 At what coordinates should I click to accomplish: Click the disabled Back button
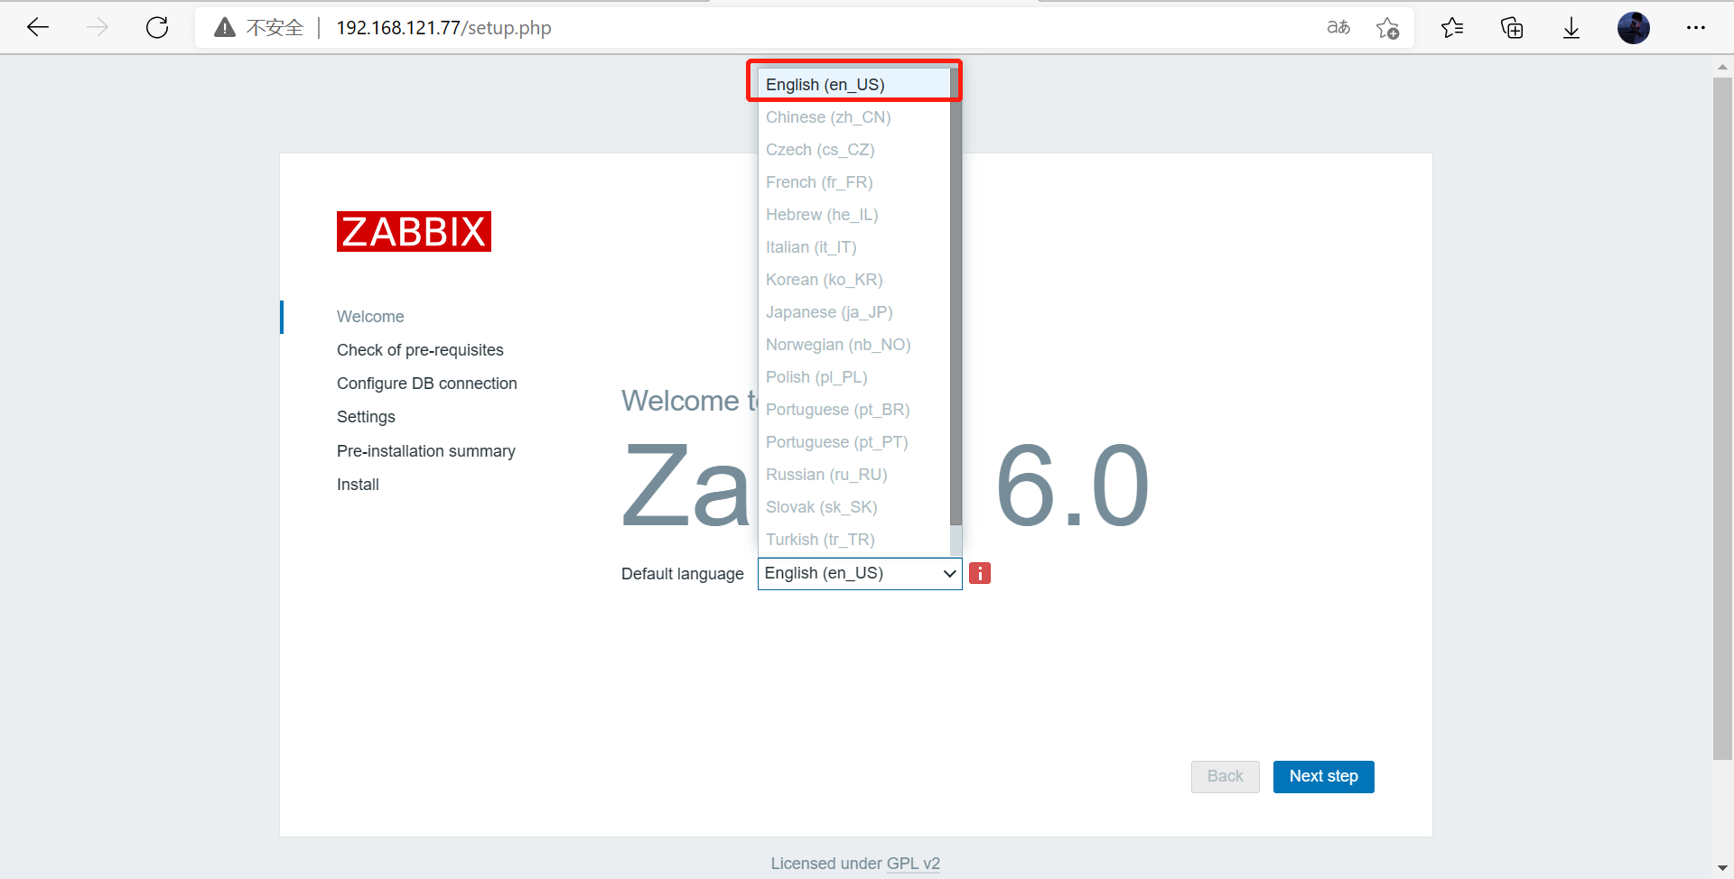[x=1225, y=776]
